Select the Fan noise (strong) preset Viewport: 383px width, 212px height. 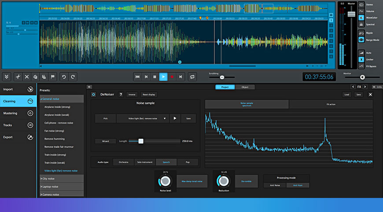pyautogui.click(x=54, y=131)
